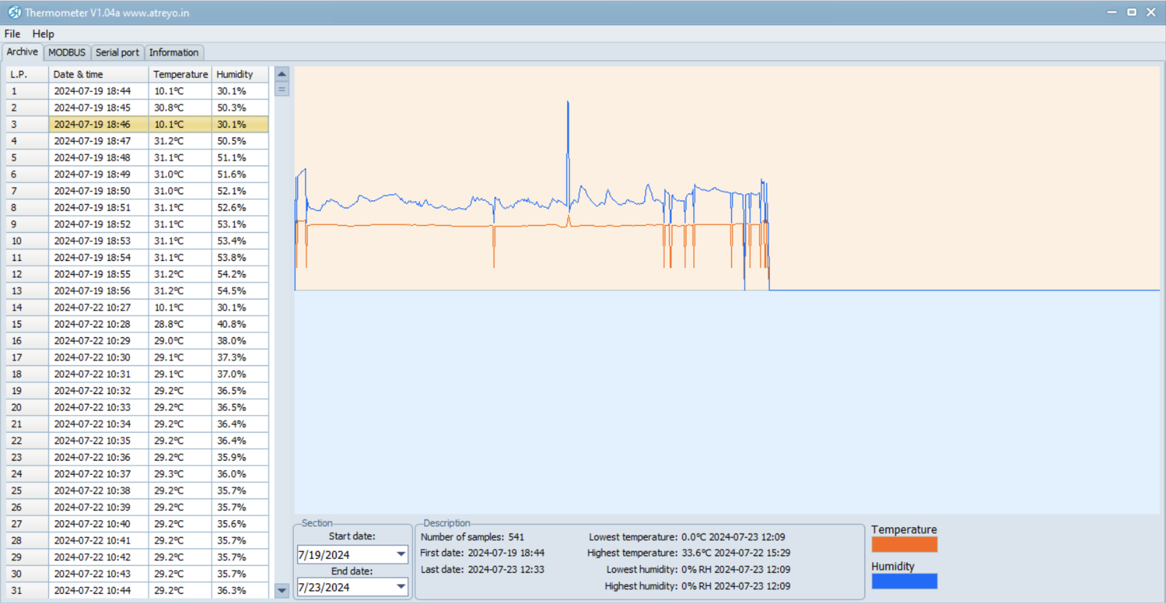Click the L.P. column header

tap(27, 74)
